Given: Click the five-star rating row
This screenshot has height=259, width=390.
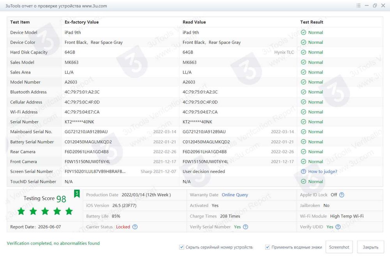Looking at the screenshot, I should pyautogui.click(x=45, y=211).
